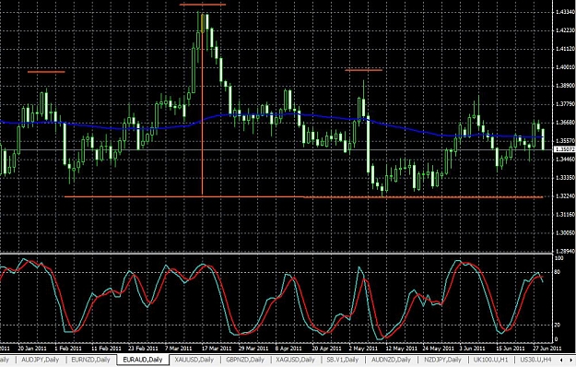Select the short orange line above May peak

pos(364,70)
